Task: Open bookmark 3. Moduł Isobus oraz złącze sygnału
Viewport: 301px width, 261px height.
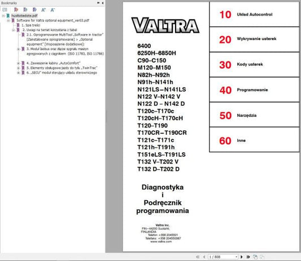Action: click(65, 51)
